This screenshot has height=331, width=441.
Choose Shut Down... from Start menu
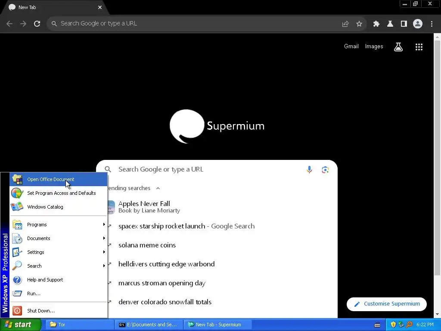coord(59,311)
